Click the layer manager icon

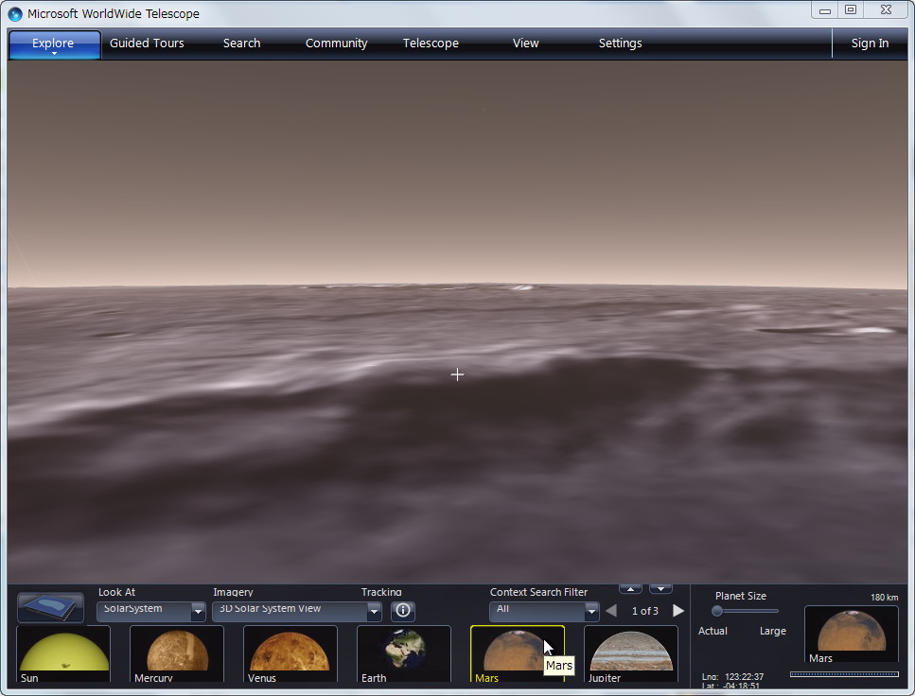pos(50,607)
